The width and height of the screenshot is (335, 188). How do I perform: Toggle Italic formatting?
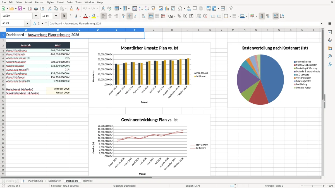point(70,16)
